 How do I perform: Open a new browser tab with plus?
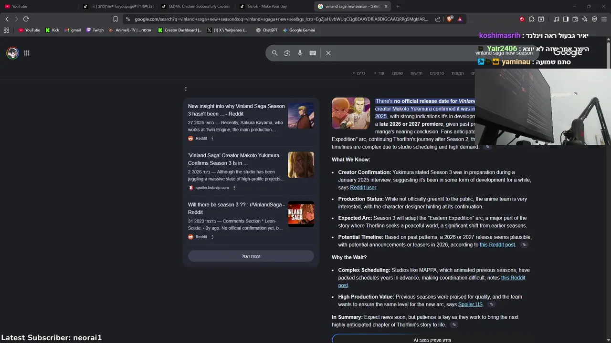tap(398, 6)
